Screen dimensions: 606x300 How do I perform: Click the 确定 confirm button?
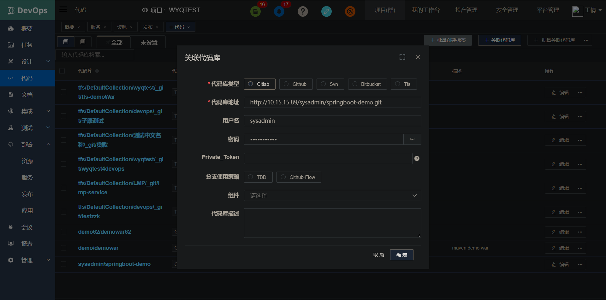(x=401, y=255)
